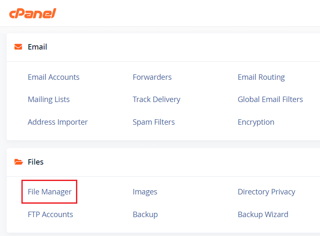
Task: Open Global Email Filters
Action: (x=270, y=100)
